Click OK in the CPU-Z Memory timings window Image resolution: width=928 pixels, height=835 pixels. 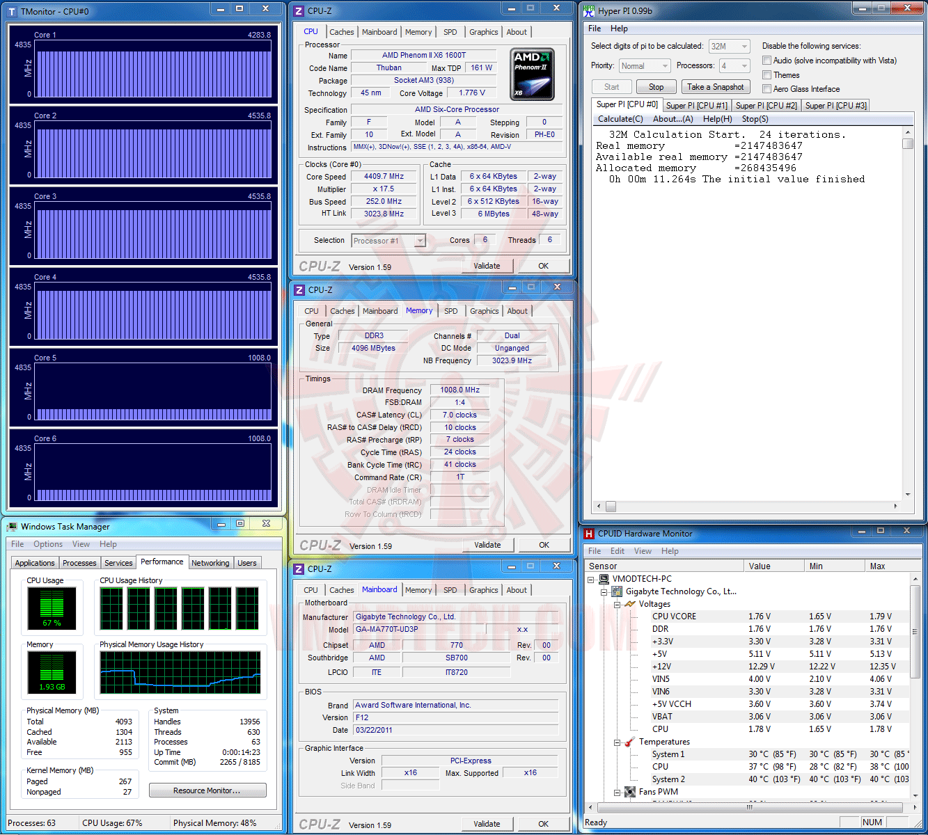coord(544,545)
